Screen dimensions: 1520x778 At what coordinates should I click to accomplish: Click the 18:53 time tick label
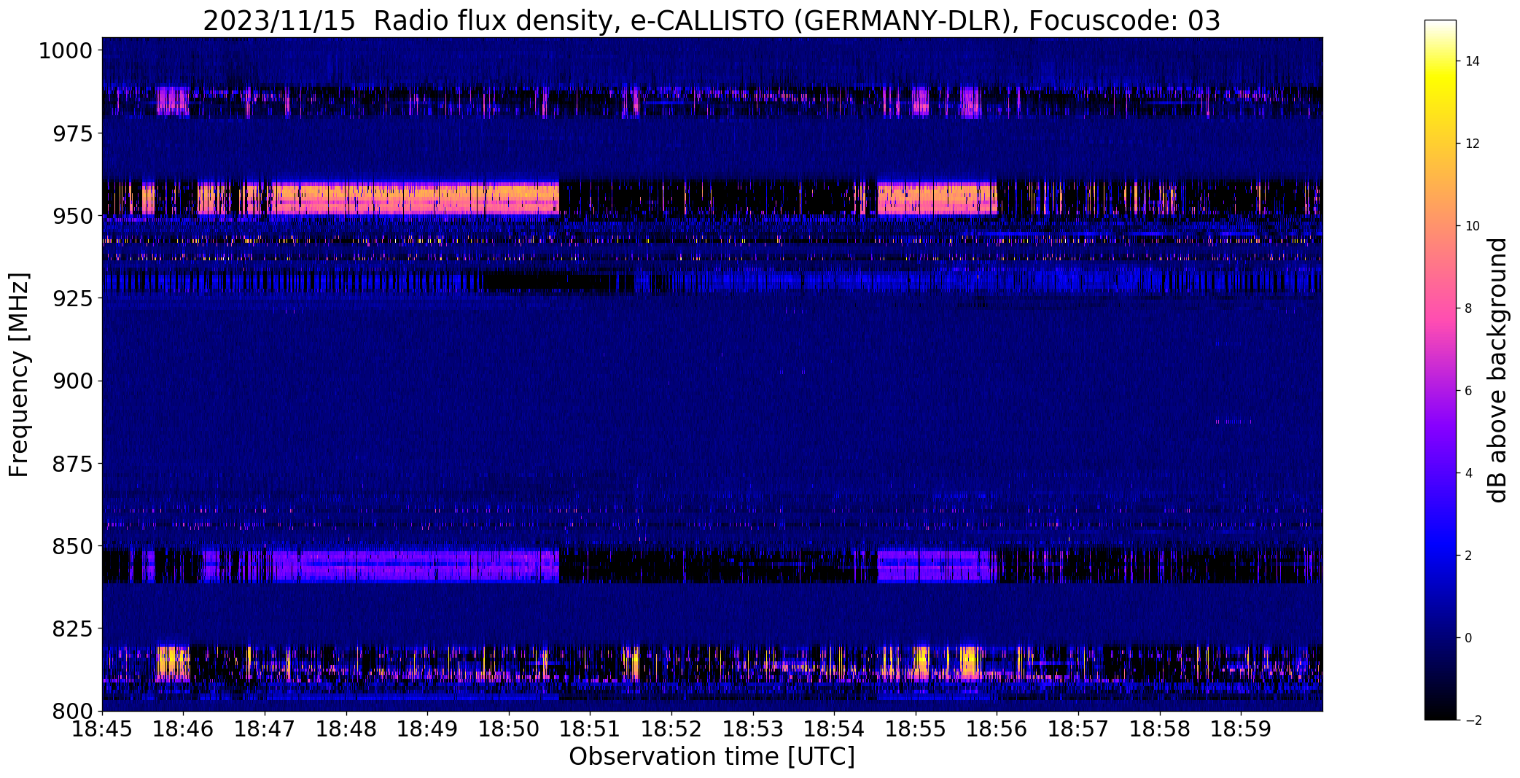(x=753, y=729)
